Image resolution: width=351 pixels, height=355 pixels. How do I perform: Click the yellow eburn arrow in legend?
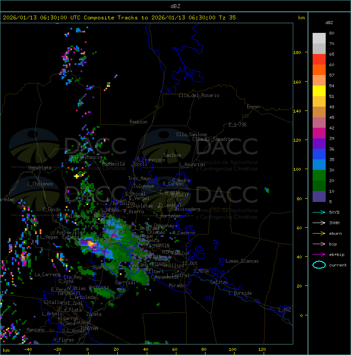[x=319, y=234]
